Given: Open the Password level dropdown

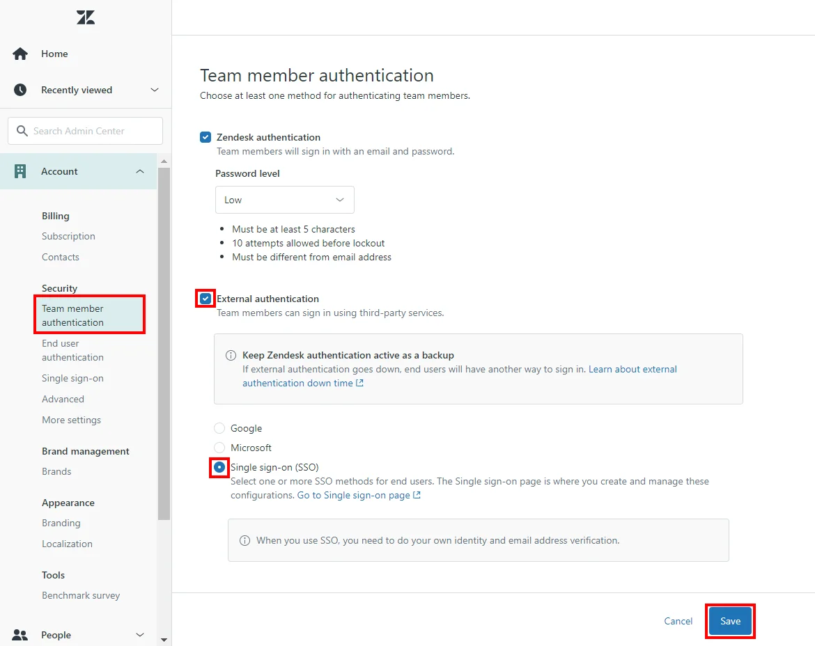Looking at the screenshot, I should (x=284, y=200).
